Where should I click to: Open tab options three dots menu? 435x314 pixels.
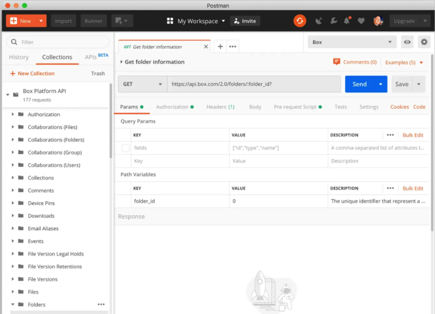coord(233,47)
